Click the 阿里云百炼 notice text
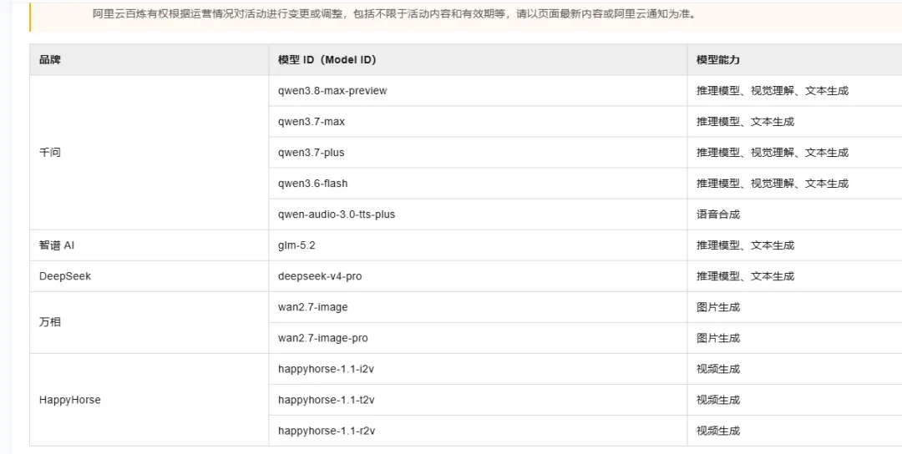Viewport: 902px width, 454px height. click(x=394, y=14)
